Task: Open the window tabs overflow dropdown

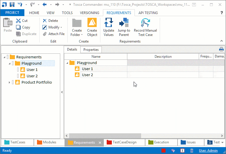Action: (222, 143)
